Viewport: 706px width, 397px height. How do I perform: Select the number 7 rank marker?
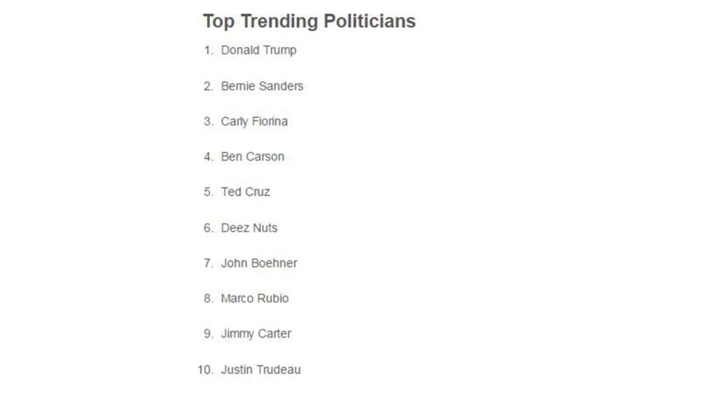(x=208, y=263)
